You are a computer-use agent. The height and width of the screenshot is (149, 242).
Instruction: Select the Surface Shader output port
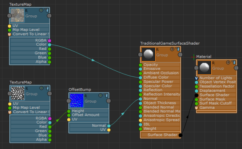tap(180, 135)
